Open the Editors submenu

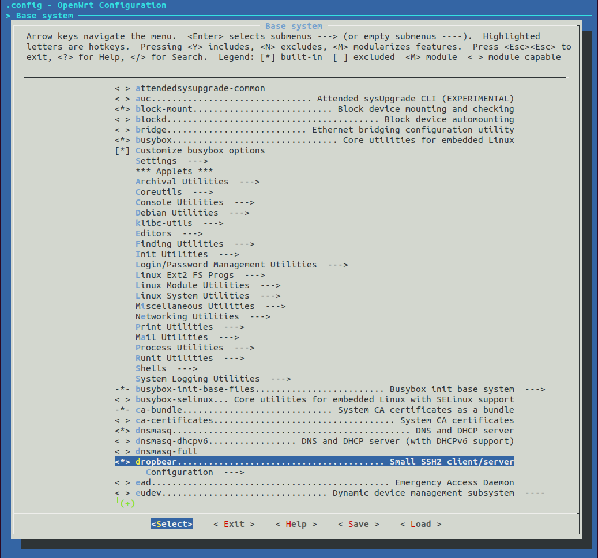[x=169, y=233]
